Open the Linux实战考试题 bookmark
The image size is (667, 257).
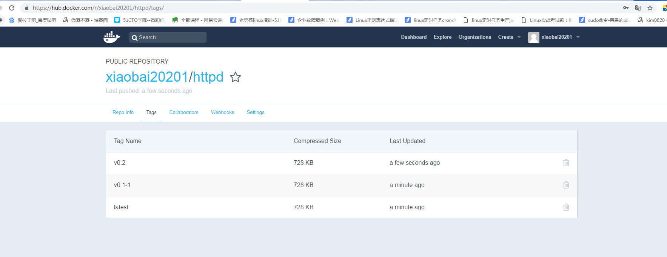coord(547,20)
